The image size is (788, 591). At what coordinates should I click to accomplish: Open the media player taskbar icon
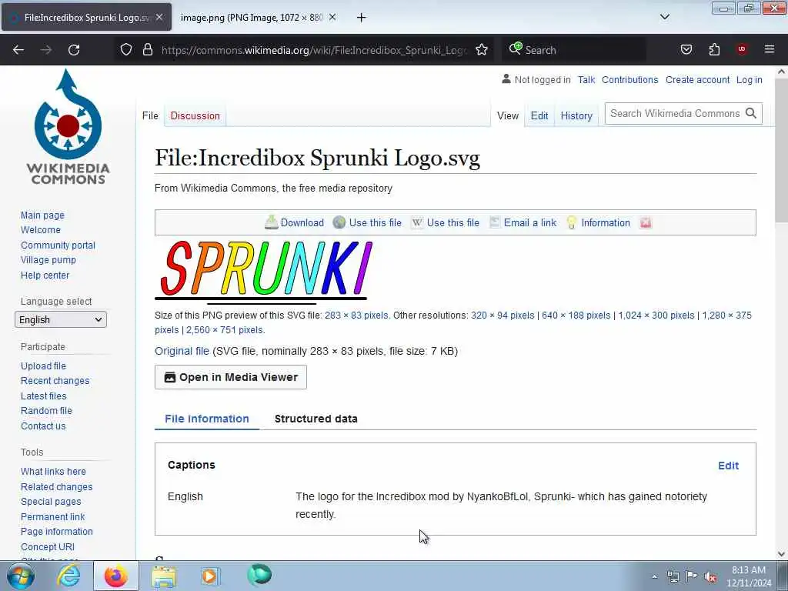(x=210, y=576)
